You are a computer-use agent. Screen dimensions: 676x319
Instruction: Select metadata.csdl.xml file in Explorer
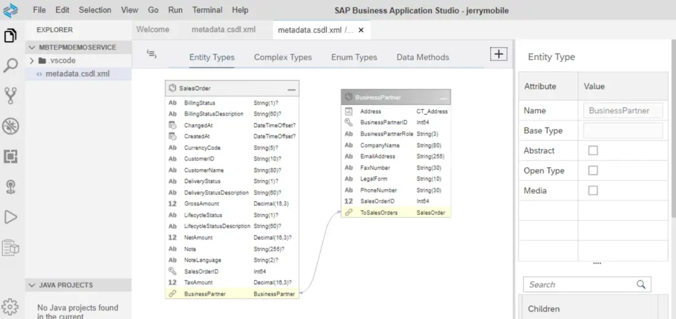77,74
